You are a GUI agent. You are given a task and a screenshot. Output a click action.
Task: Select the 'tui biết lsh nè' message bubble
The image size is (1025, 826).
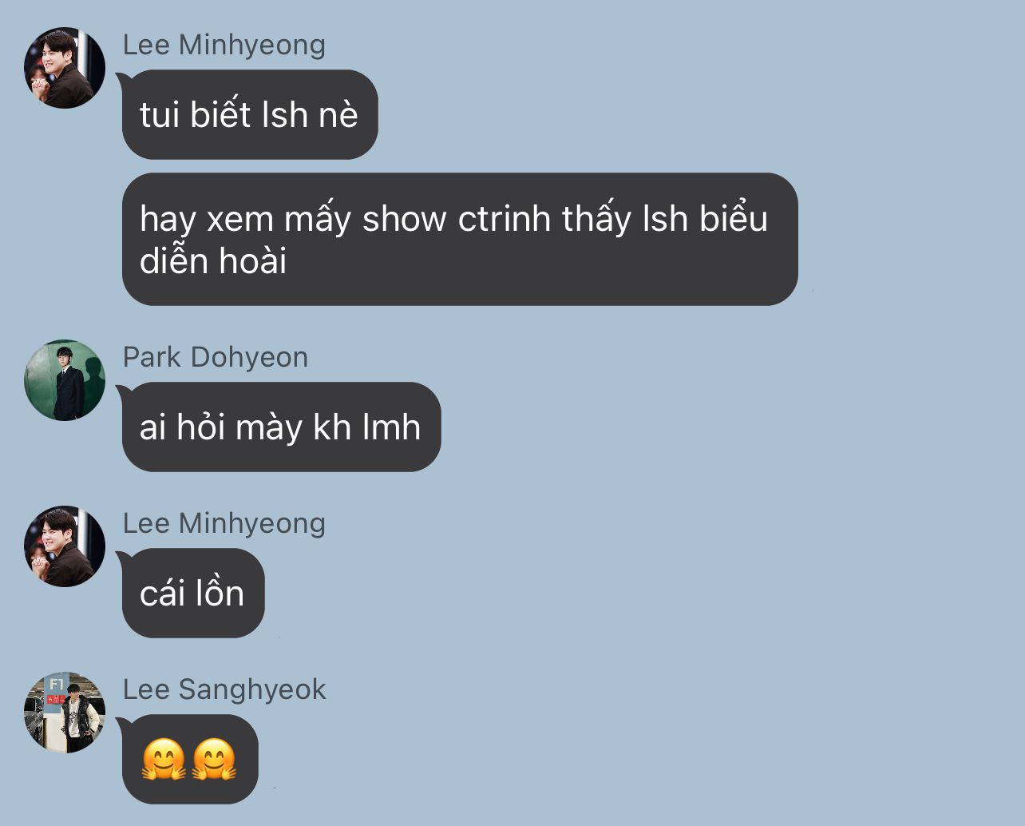[x=250, y=114]
